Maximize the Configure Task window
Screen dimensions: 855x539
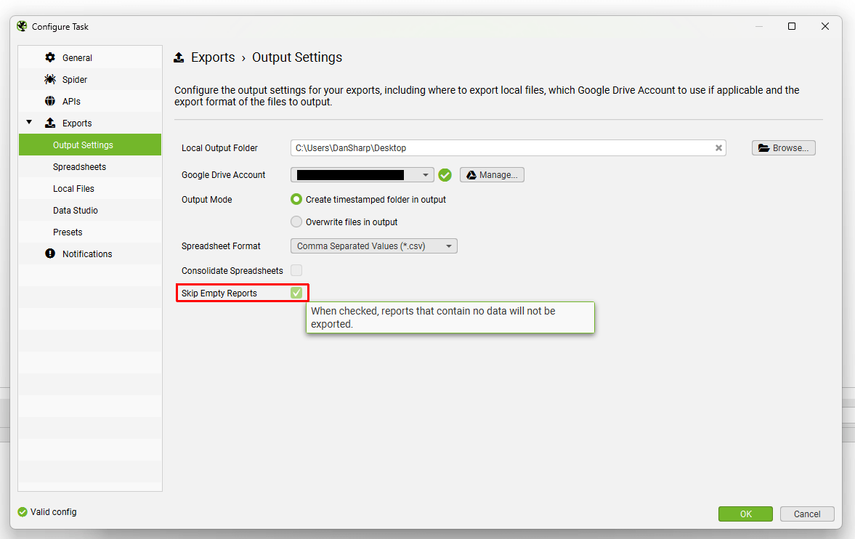click(792, 26)
